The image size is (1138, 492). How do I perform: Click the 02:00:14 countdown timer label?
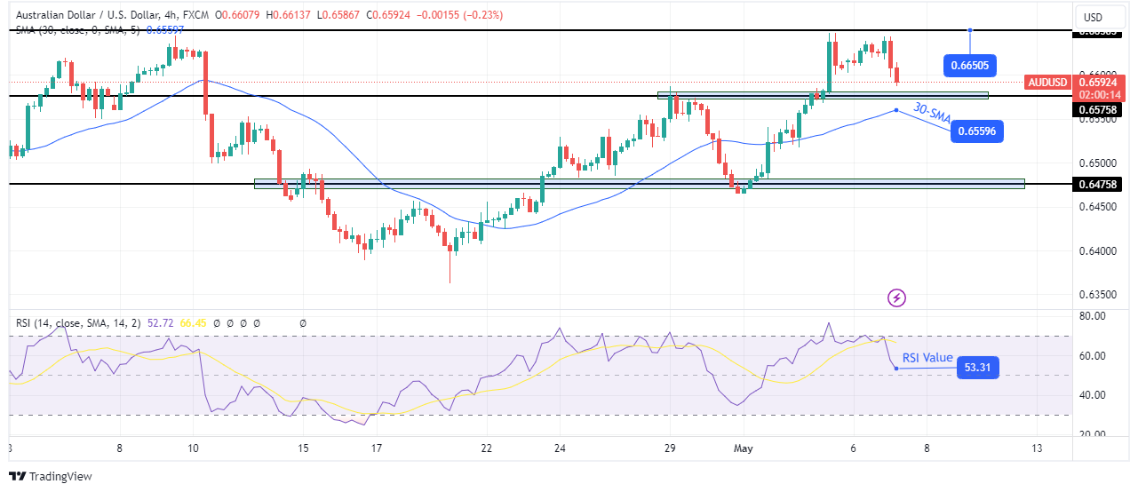[1099, 94]
